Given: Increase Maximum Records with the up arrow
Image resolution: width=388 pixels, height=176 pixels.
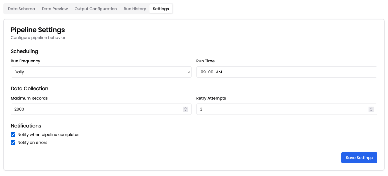Looking at the screenshot, I should 186,108.
